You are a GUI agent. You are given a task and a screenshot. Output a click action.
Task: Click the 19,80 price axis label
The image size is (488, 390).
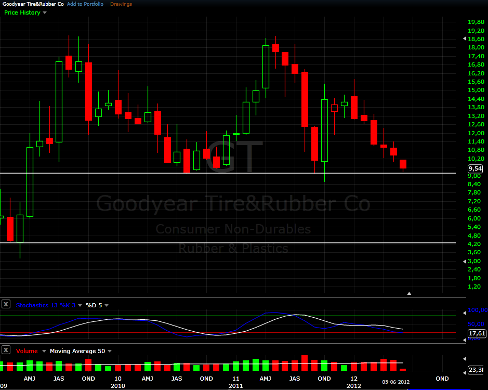(476, 22)
